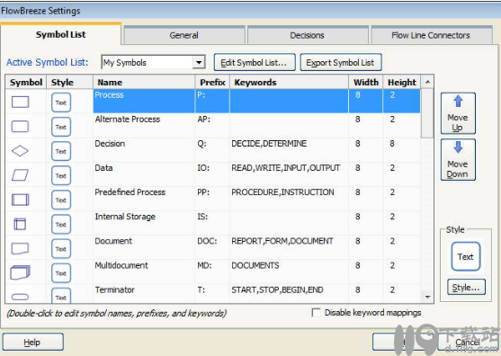Open the Active Symbol List dropdown
The image size is (501, 356).
click(x=199, y=62)
